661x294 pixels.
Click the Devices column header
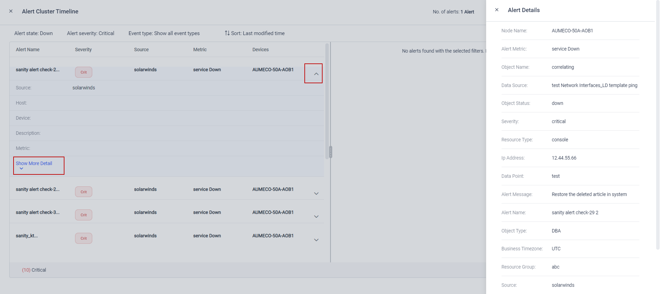pyautogui.click(x=260, y=50)
